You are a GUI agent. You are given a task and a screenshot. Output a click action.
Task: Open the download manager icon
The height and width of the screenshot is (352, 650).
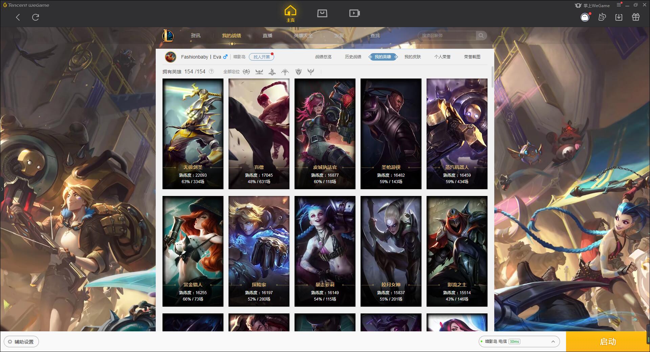pyautogui.click(x=619, y=17)
